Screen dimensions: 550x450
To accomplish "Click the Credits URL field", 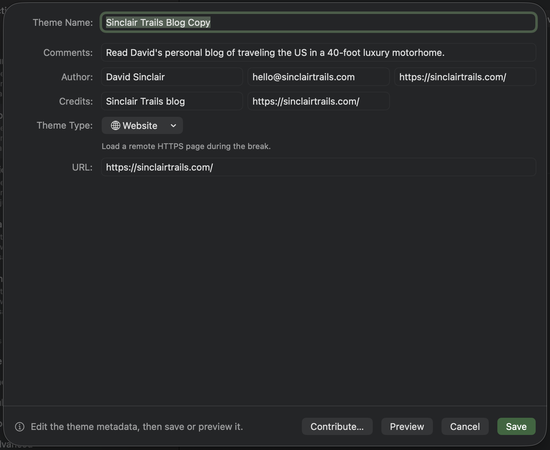I will (318, 101).
